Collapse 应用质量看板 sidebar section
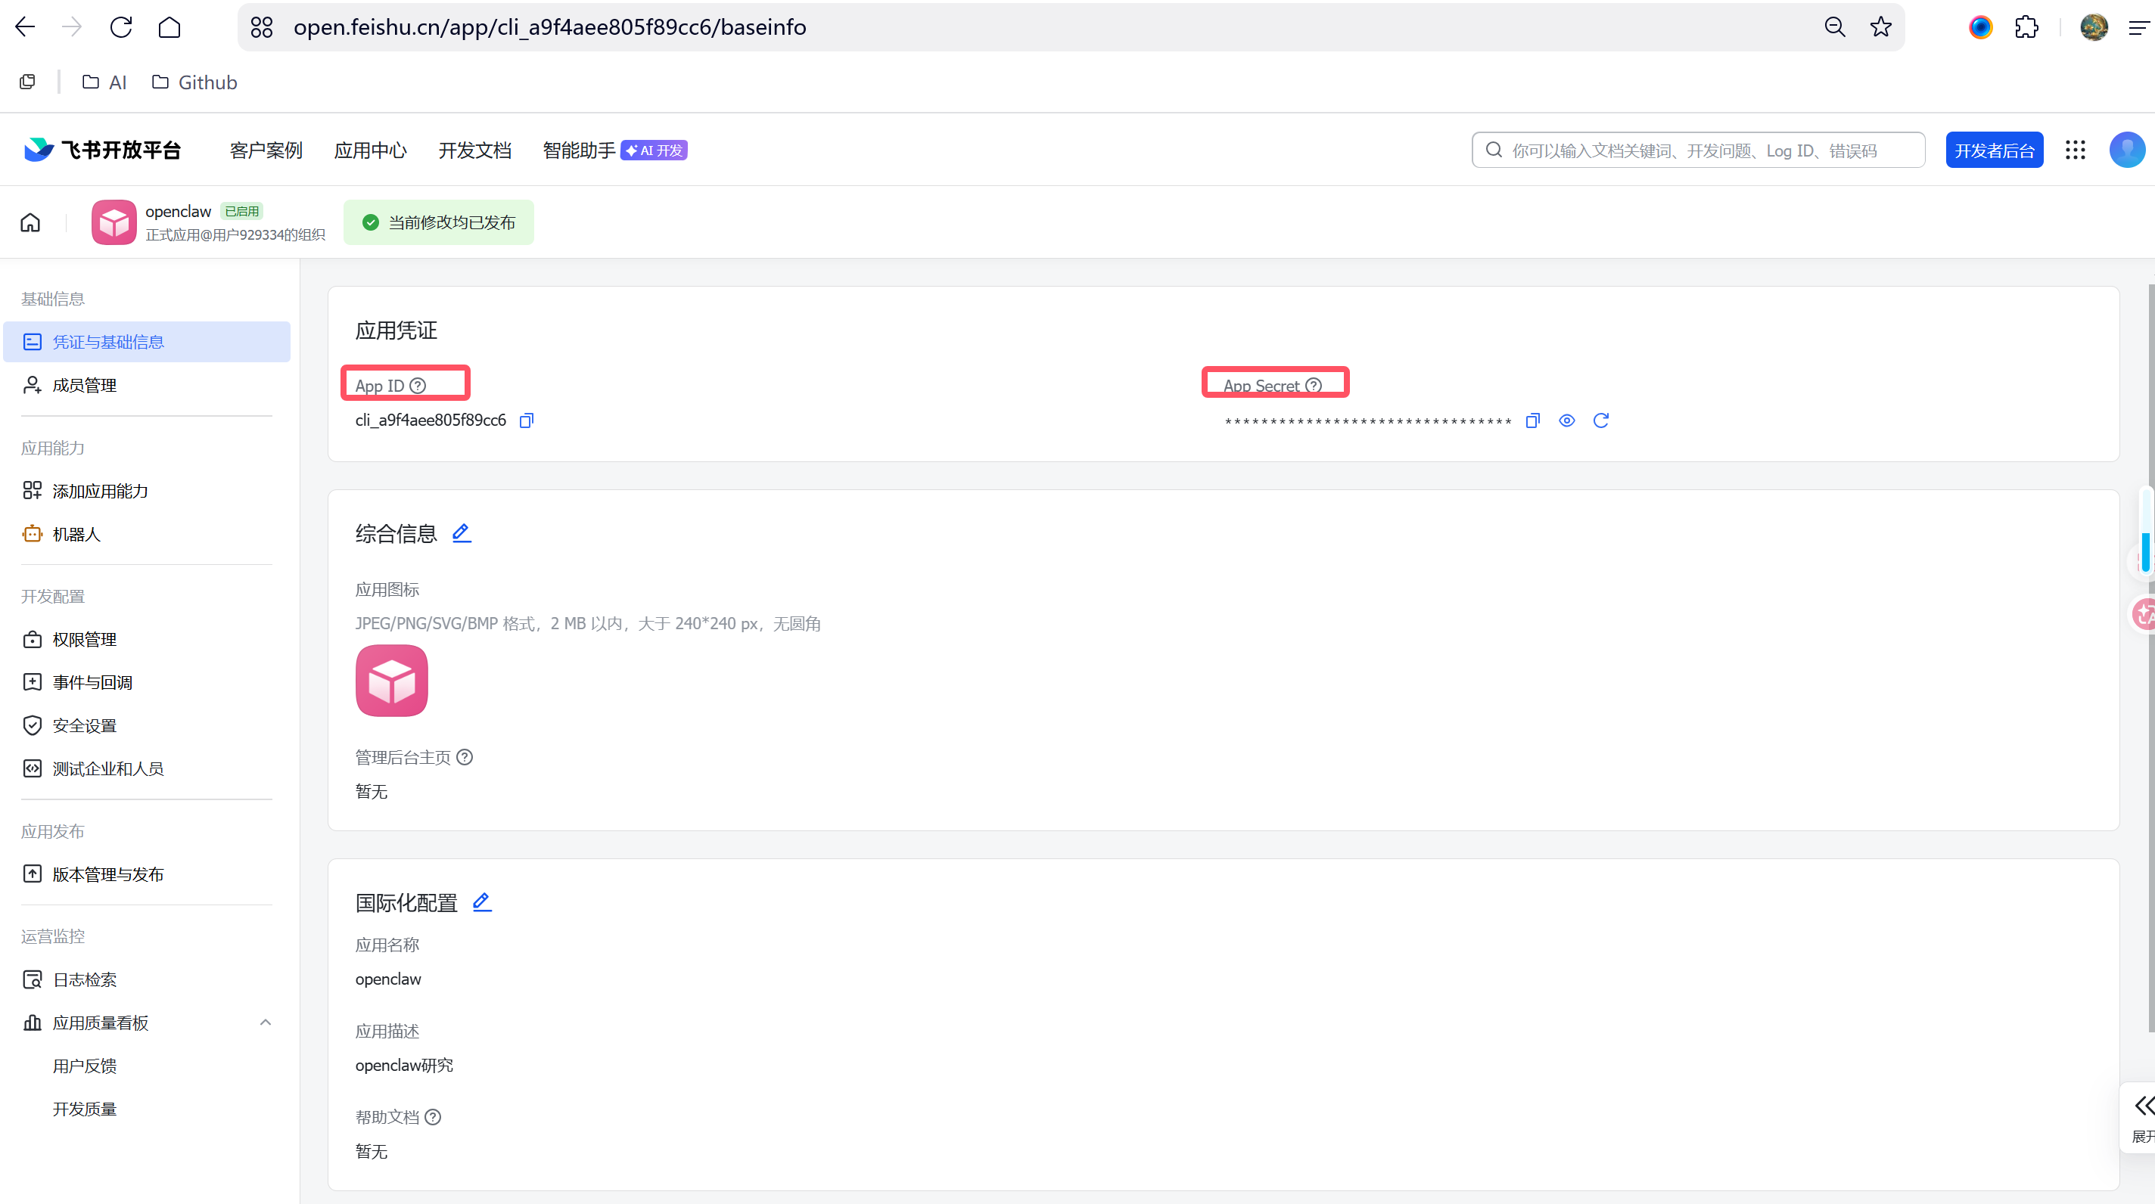2155x1204 pixels. (265, 1022)
